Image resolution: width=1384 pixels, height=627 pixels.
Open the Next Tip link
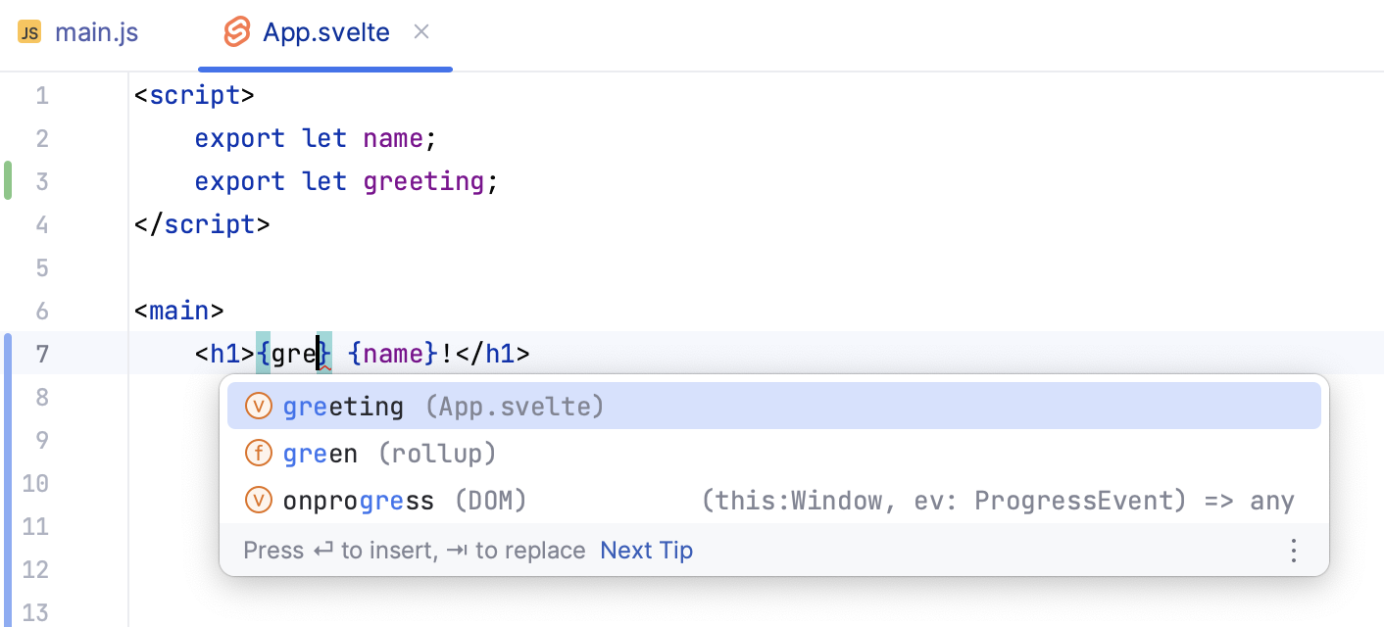coord(646,550)
